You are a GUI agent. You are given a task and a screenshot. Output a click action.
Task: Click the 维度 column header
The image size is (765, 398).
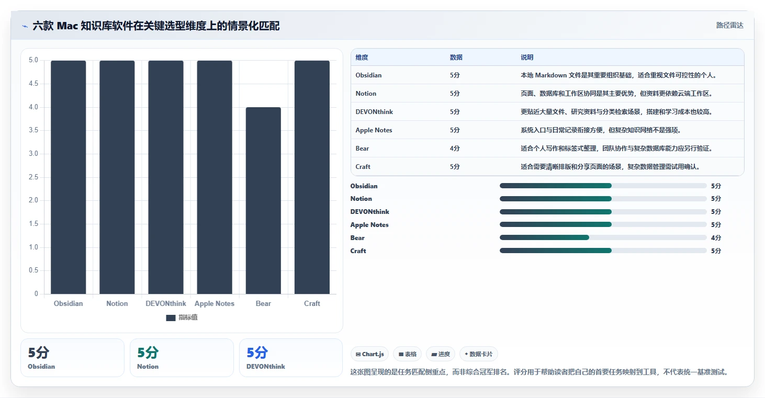click(x=362, y=58)
